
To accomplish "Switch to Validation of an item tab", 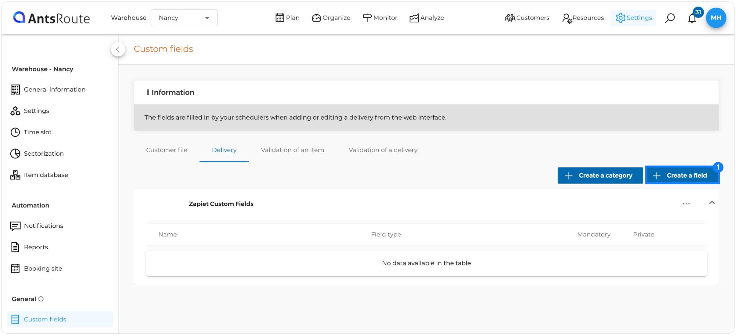I will tap(293, 150).
